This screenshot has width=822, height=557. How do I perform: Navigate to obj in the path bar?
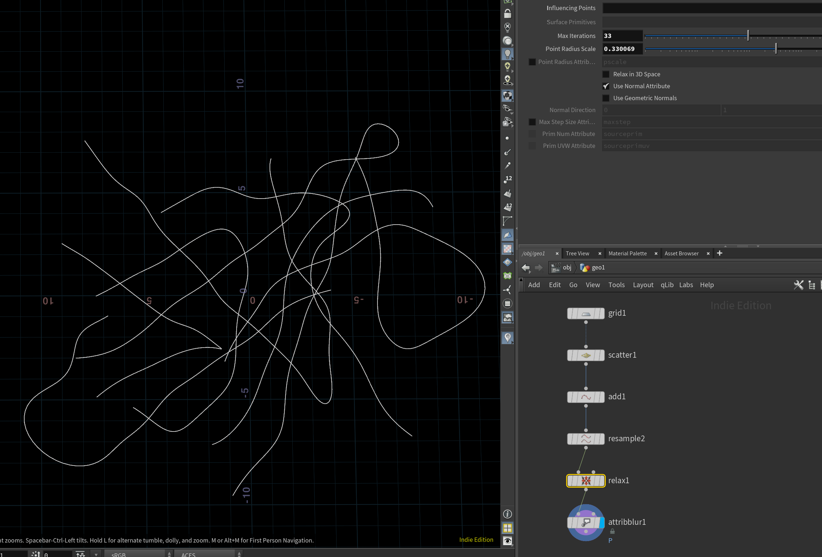(x=567, y=268)
